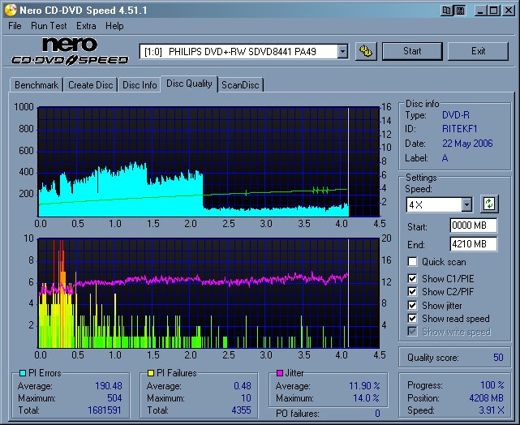This screenshot has width=520, height=425.
Task: Open the Run Test menu
Action: point(49,26)
